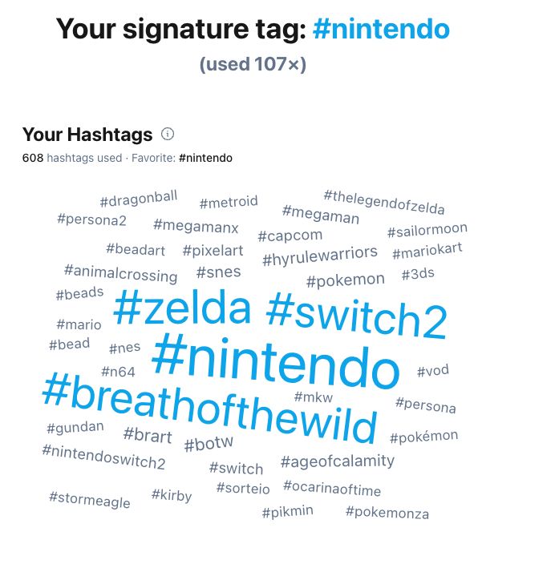Open the #megamanx tag
This screenshot has height=580, width=555.
click(196, 227)
